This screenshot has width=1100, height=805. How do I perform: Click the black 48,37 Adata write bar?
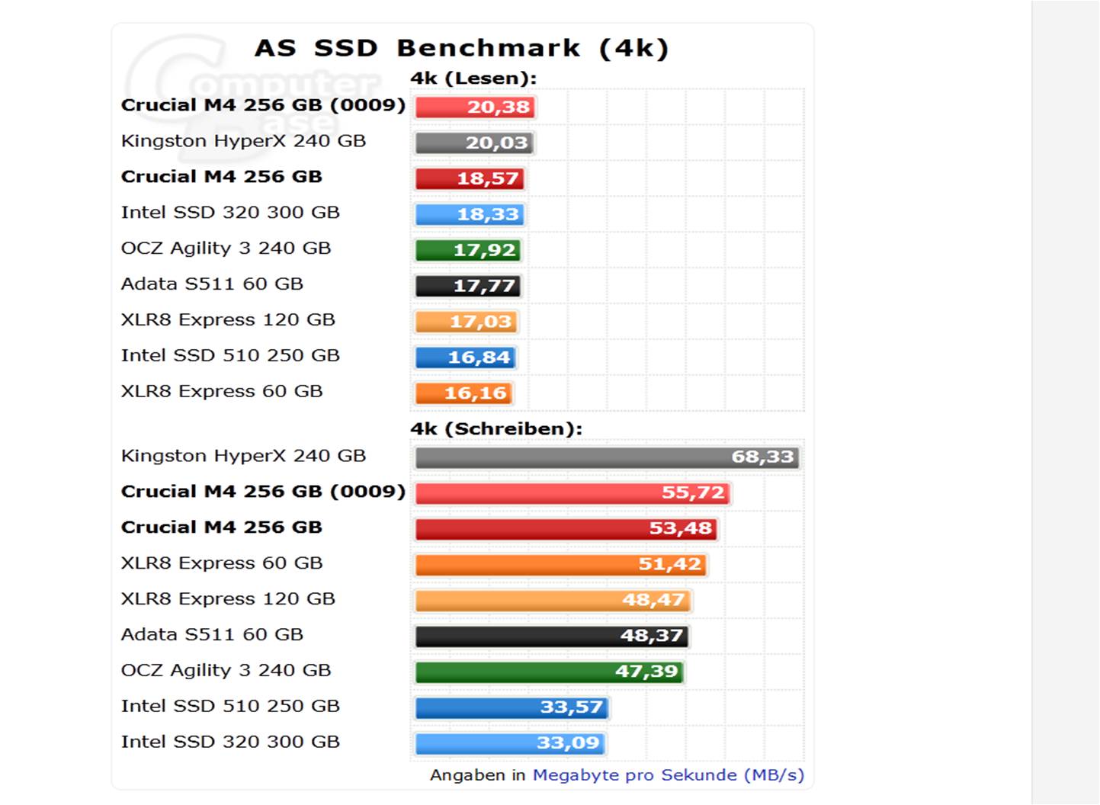(551, 637)
